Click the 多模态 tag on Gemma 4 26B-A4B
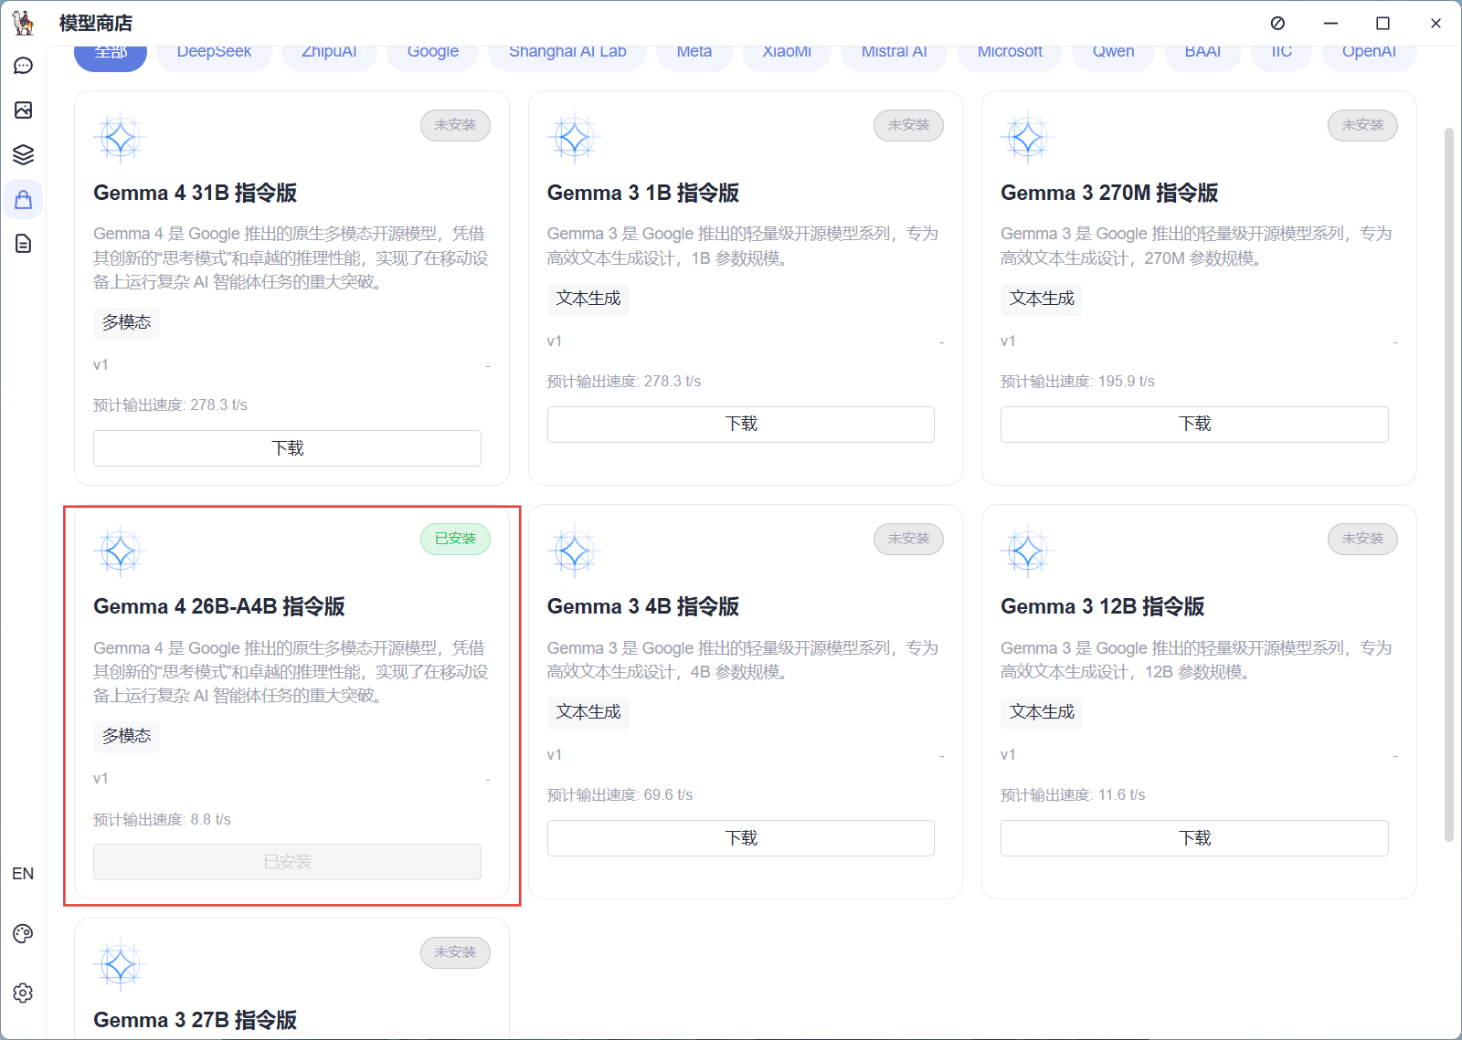 126,736
